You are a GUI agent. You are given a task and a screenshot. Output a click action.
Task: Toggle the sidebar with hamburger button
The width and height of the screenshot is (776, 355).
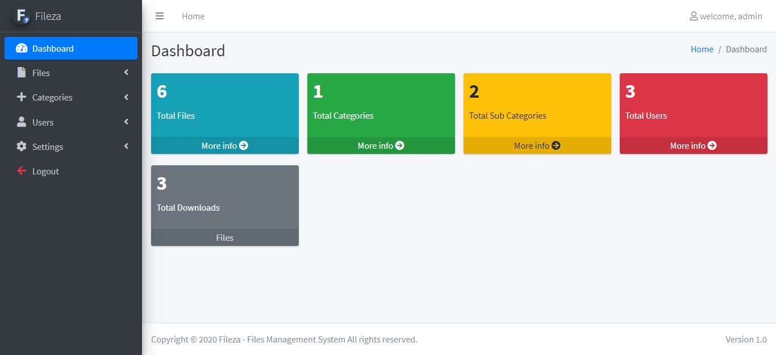[x=160, y=16]
